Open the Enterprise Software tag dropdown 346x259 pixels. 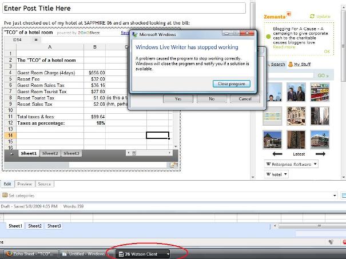(315, 164)
